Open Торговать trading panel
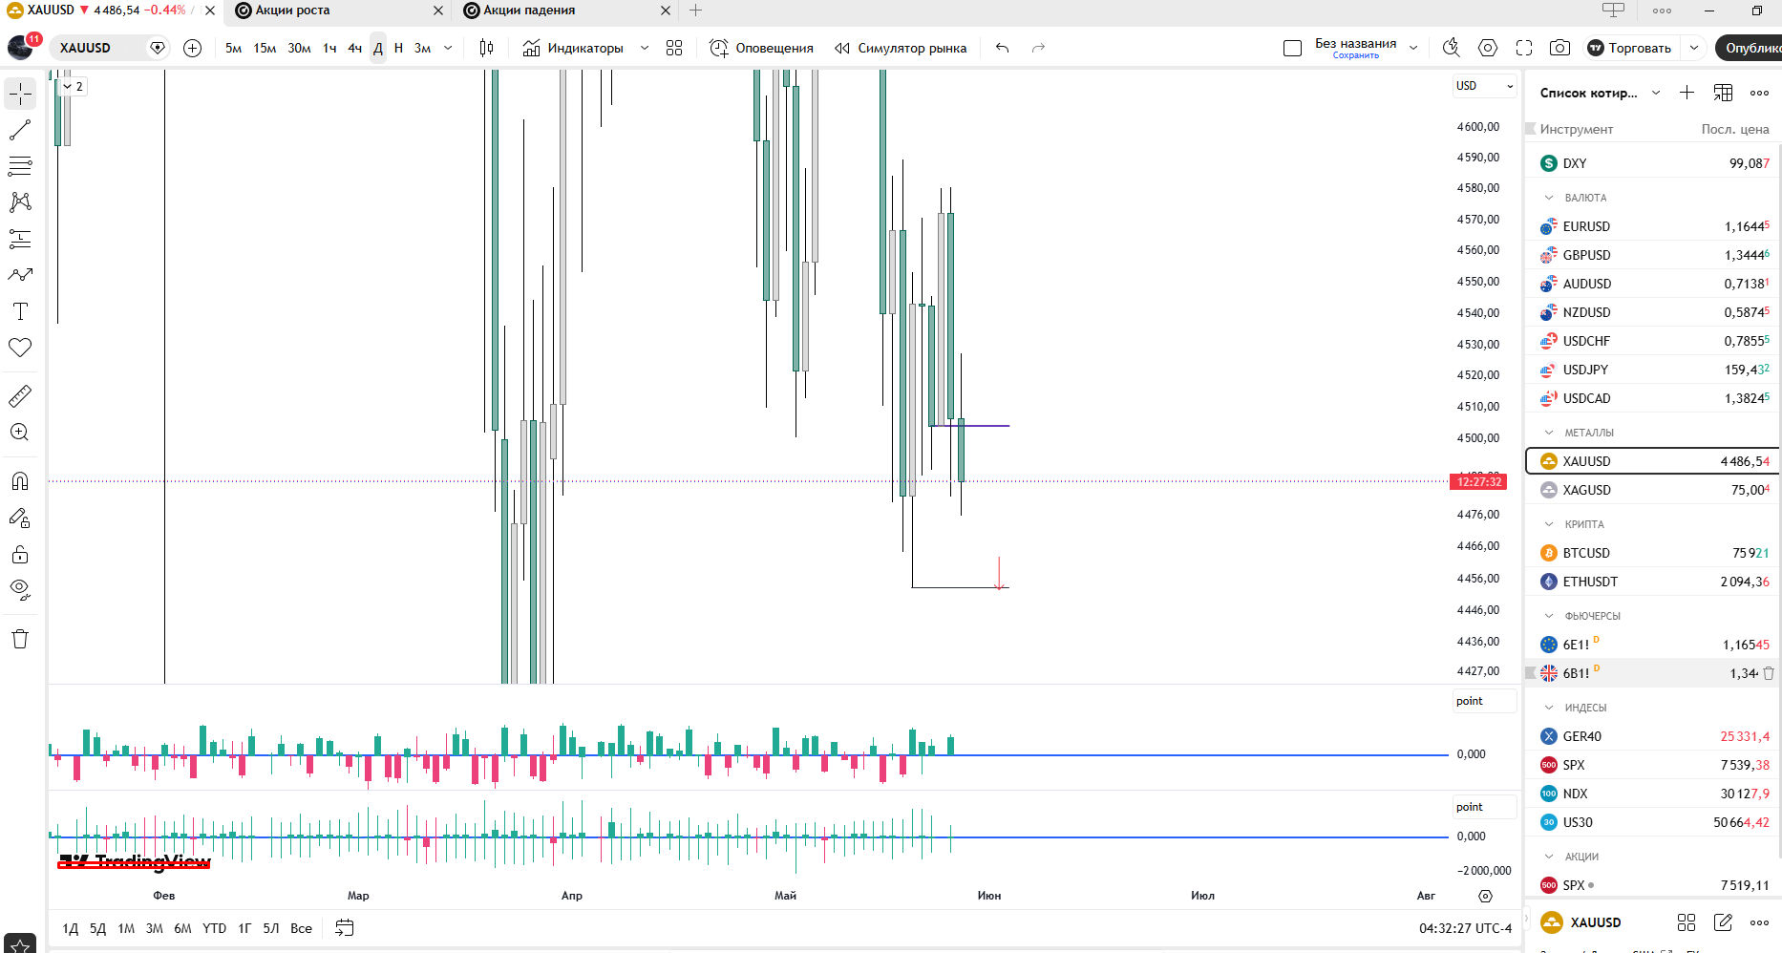1782x953 pixels. [1629, 48]
